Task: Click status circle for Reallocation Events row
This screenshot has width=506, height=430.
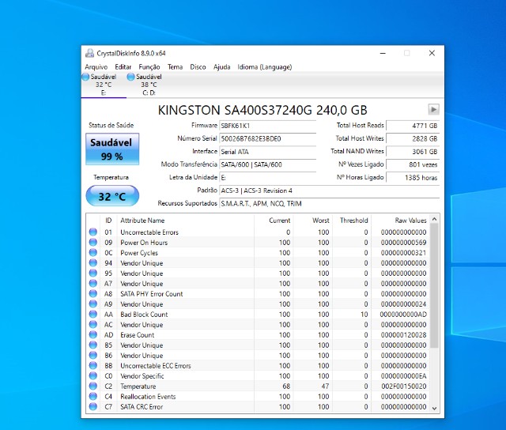Action: pyautogui.click(x=93, y=396)
